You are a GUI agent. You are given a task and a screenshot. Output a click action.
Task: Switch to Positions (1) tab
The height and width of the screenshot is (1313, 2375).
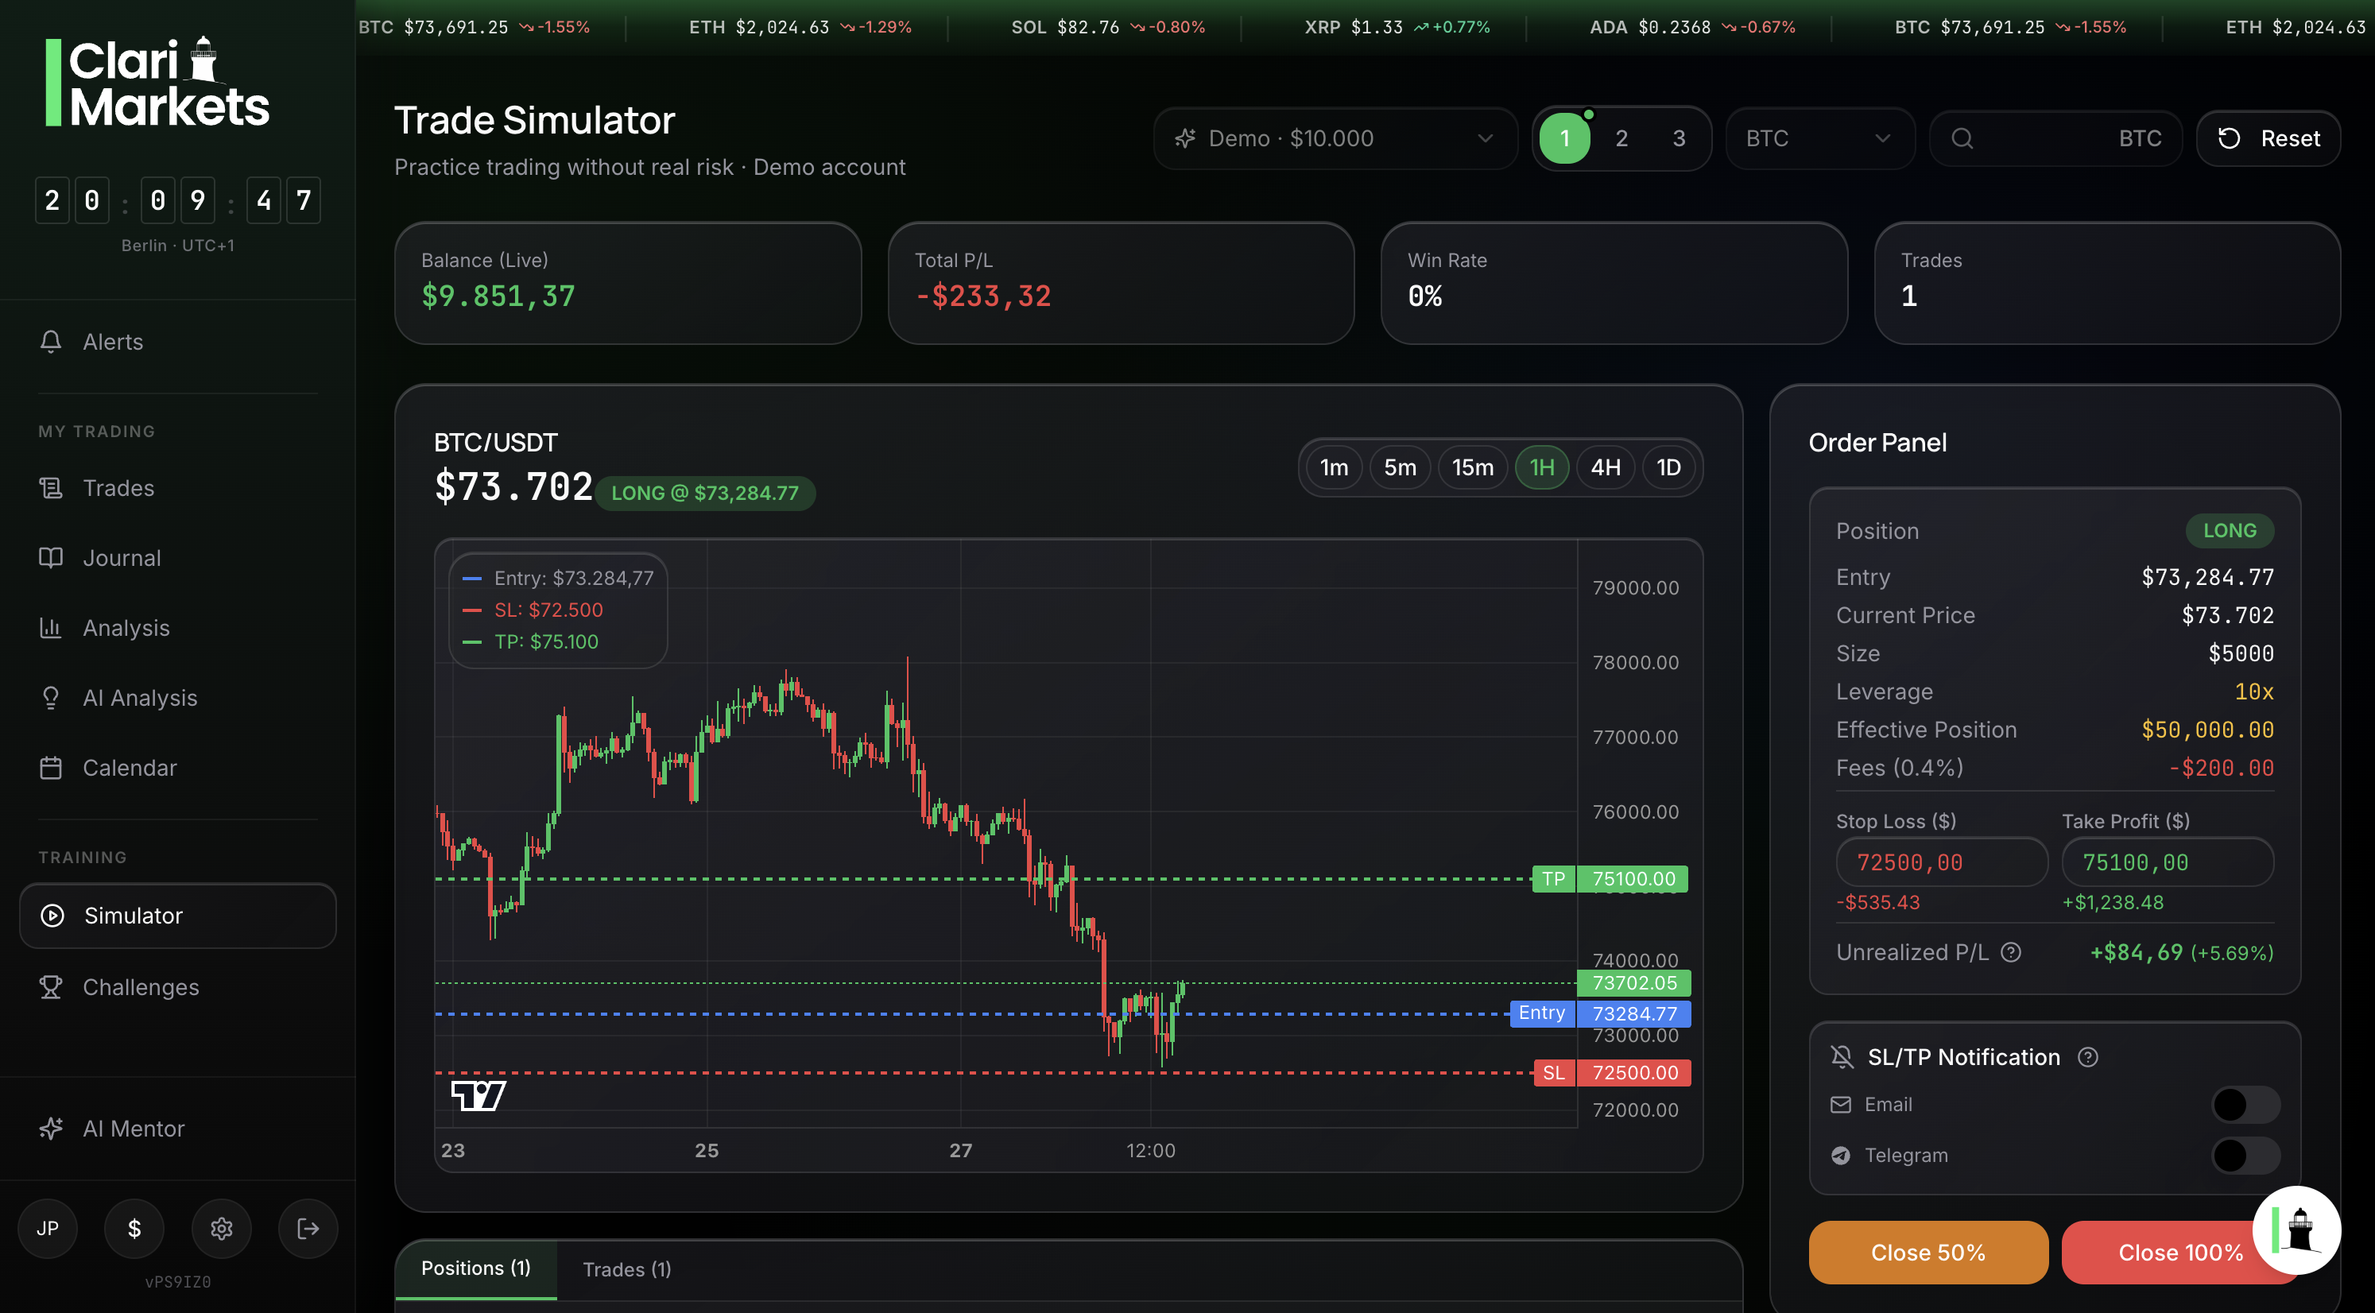pos(476,1268)
